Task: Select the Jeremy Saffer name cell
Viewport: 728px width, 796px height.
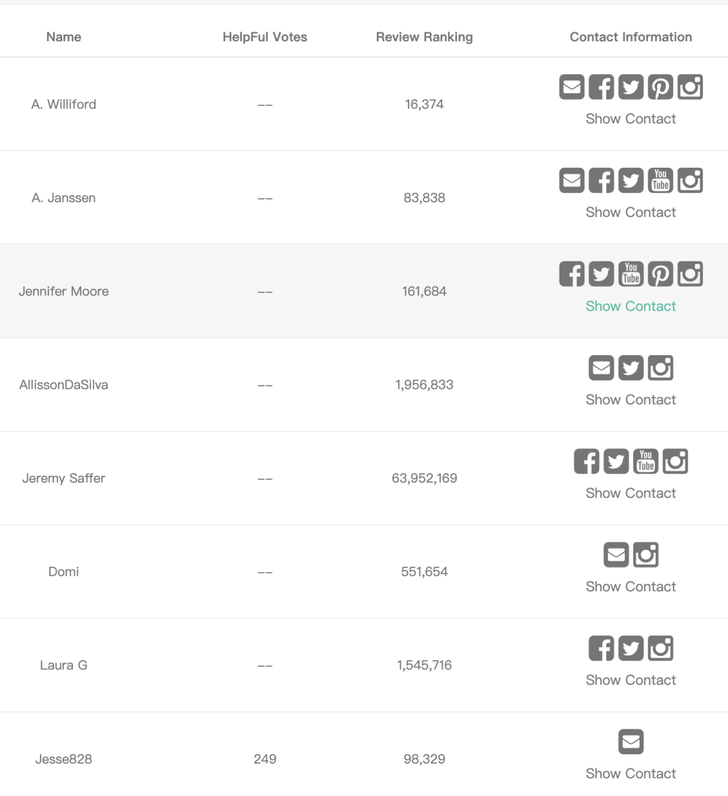Action: (63, 478)
